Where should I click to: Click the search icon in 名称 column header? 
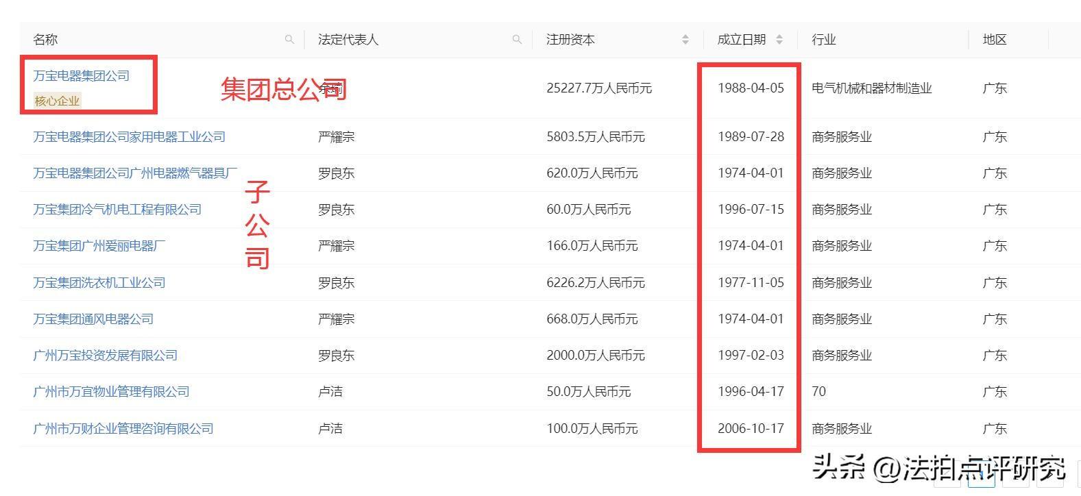(289, 40)
